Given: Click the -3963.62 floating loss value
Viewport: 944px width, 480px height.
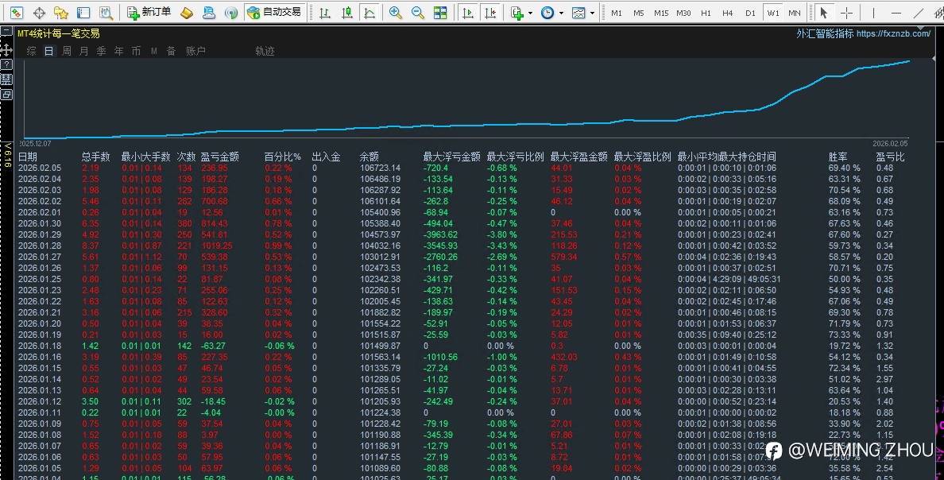Looking at the screenshot, I should coord(440,235).
